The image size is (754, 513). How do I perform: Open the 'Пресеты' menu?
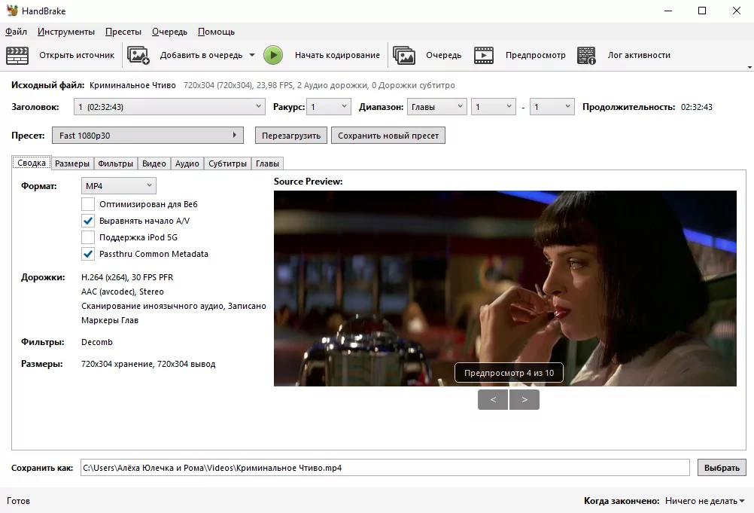tap(123, 32)
